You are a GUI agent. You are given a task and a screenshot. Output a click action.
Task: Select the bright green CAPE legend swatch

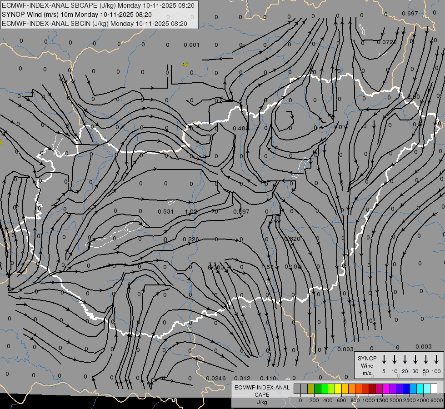tap(325, 389)
